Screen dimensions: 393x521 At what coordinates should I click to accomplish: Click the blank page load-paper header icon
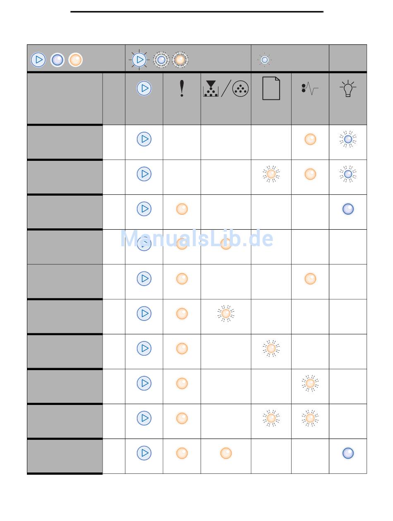[271, 88]
